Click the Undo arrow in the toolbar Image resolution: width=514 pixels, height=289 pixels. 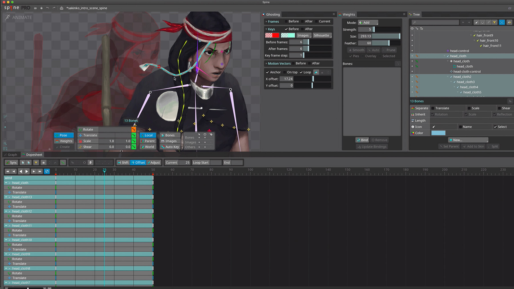point(48,8)
